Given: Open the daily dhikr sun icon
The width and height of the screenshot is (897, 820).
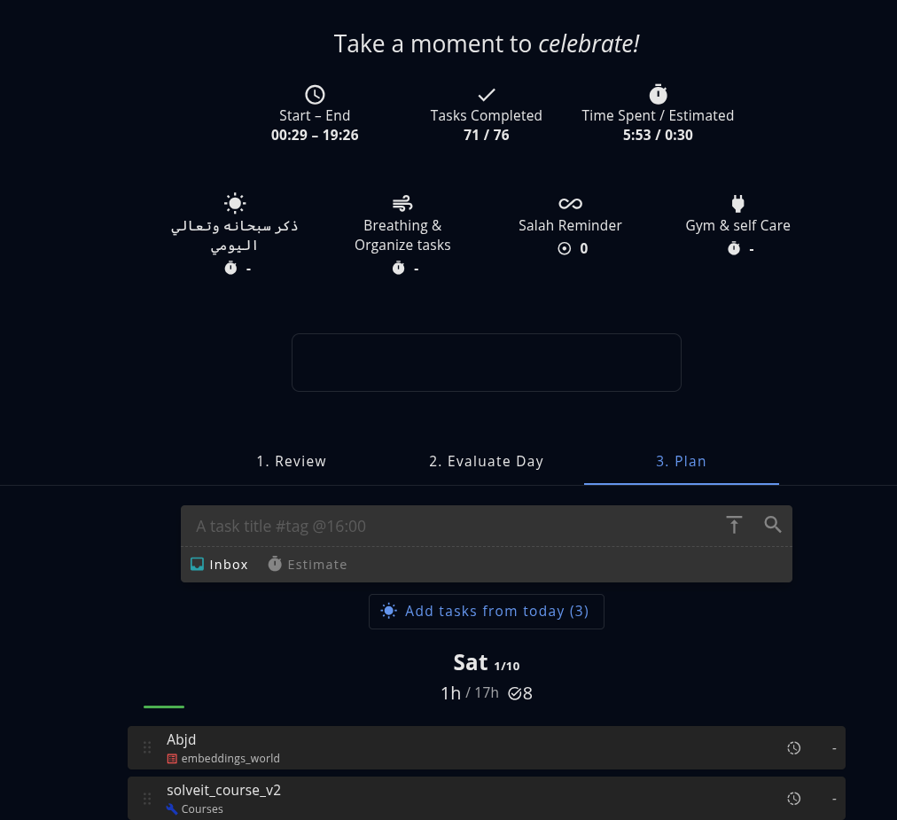Looking at the screenshot, I should click(x=234, y=203).
